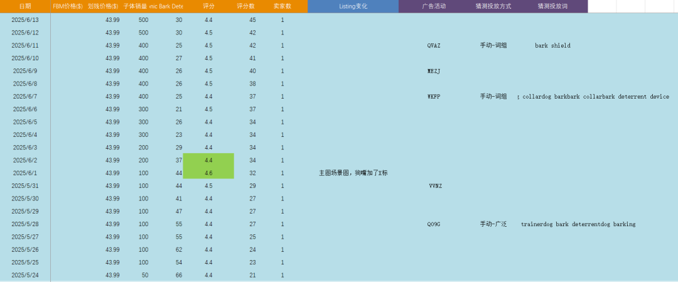Viewport: 678px width, 282px height.
Task: Select the 子体销量 header cell
Action: click(x=136, y=6)
